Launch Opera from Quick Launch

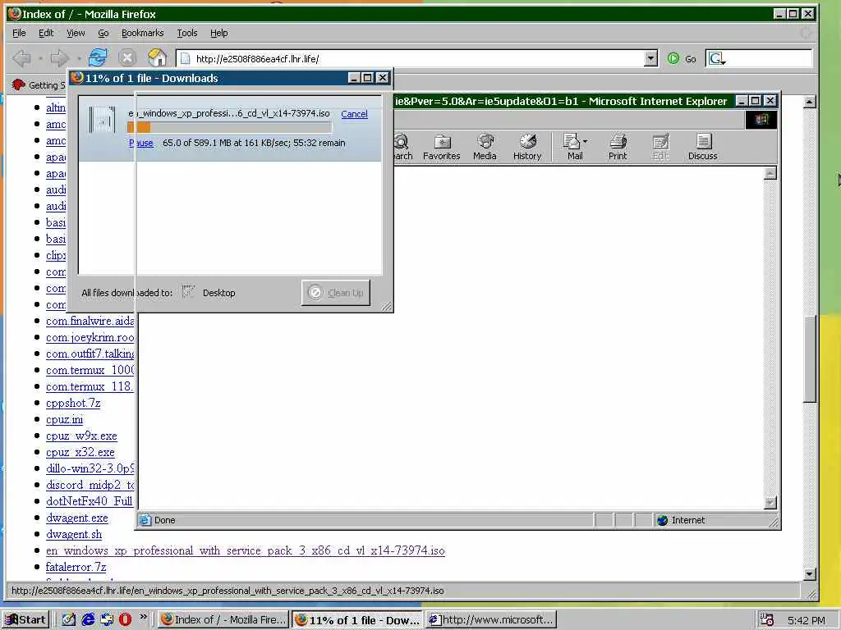(125, 620)
